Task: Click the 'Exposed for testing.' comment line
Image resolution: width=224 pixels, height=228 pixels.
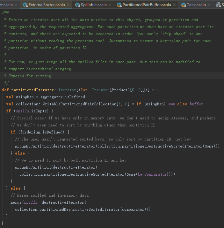Action: [x=30, y=76]
